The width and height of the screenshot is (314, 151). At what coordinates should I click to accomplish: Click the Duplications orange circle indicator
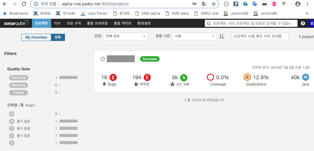(247, 77)
